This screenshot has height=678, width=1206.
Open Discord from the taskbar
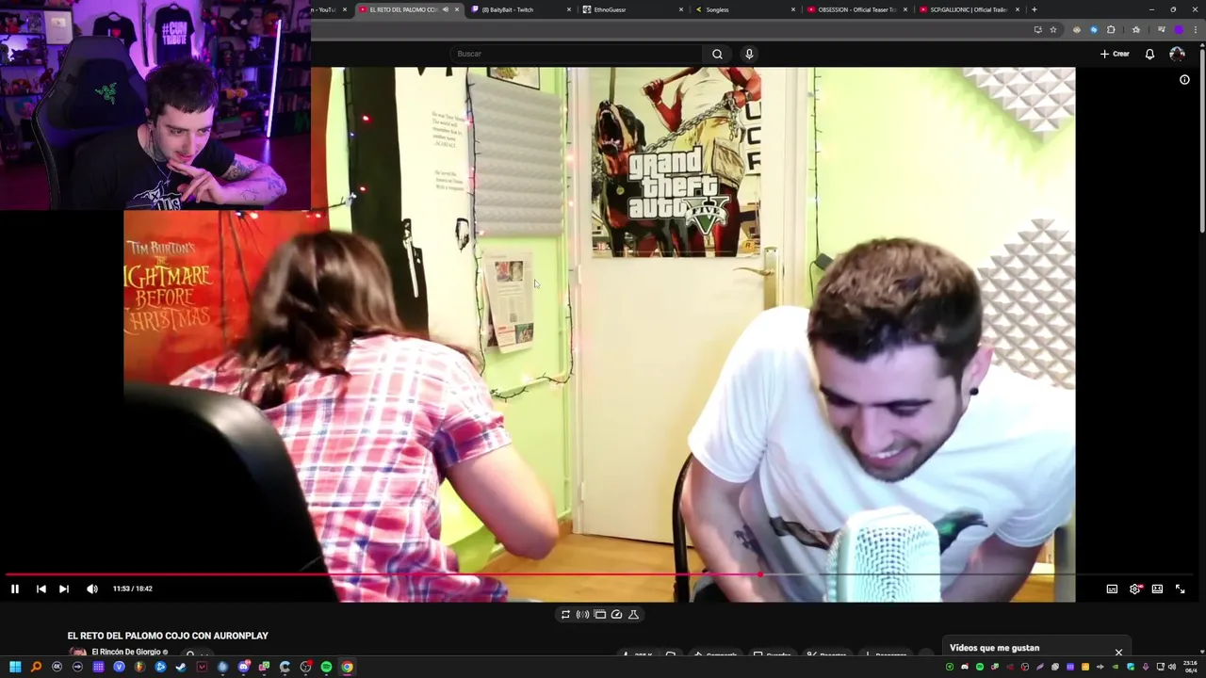tap(243, 667)
